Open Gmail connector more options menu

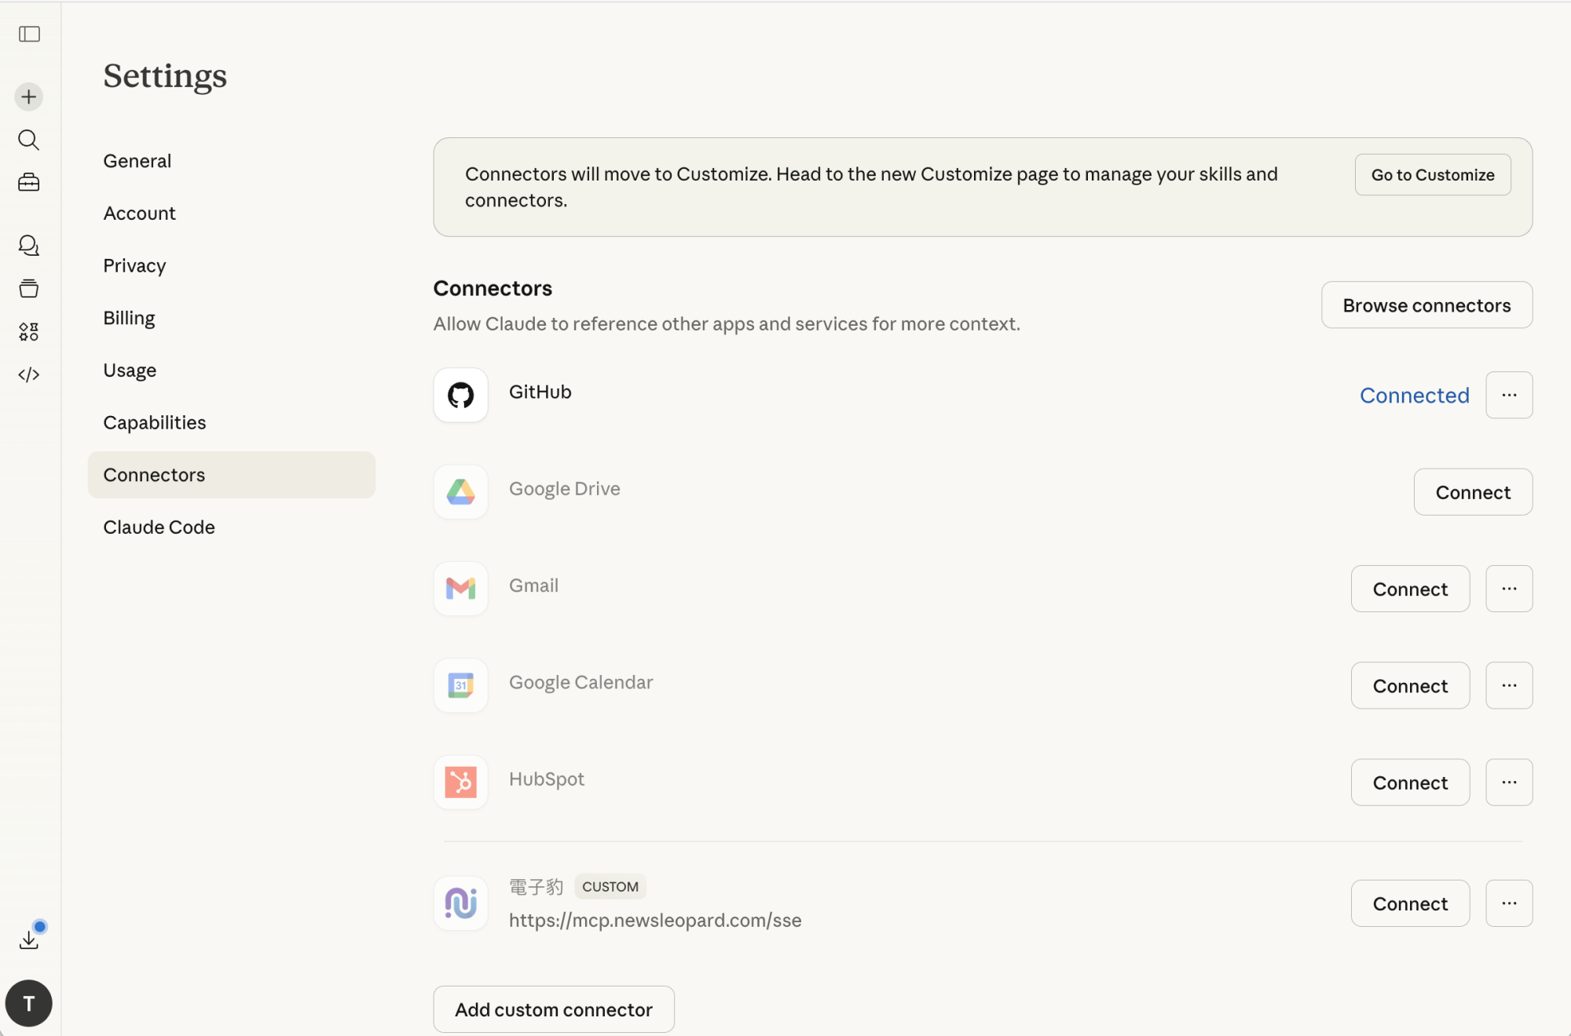pyautogui.click(x=1509, y=589)
